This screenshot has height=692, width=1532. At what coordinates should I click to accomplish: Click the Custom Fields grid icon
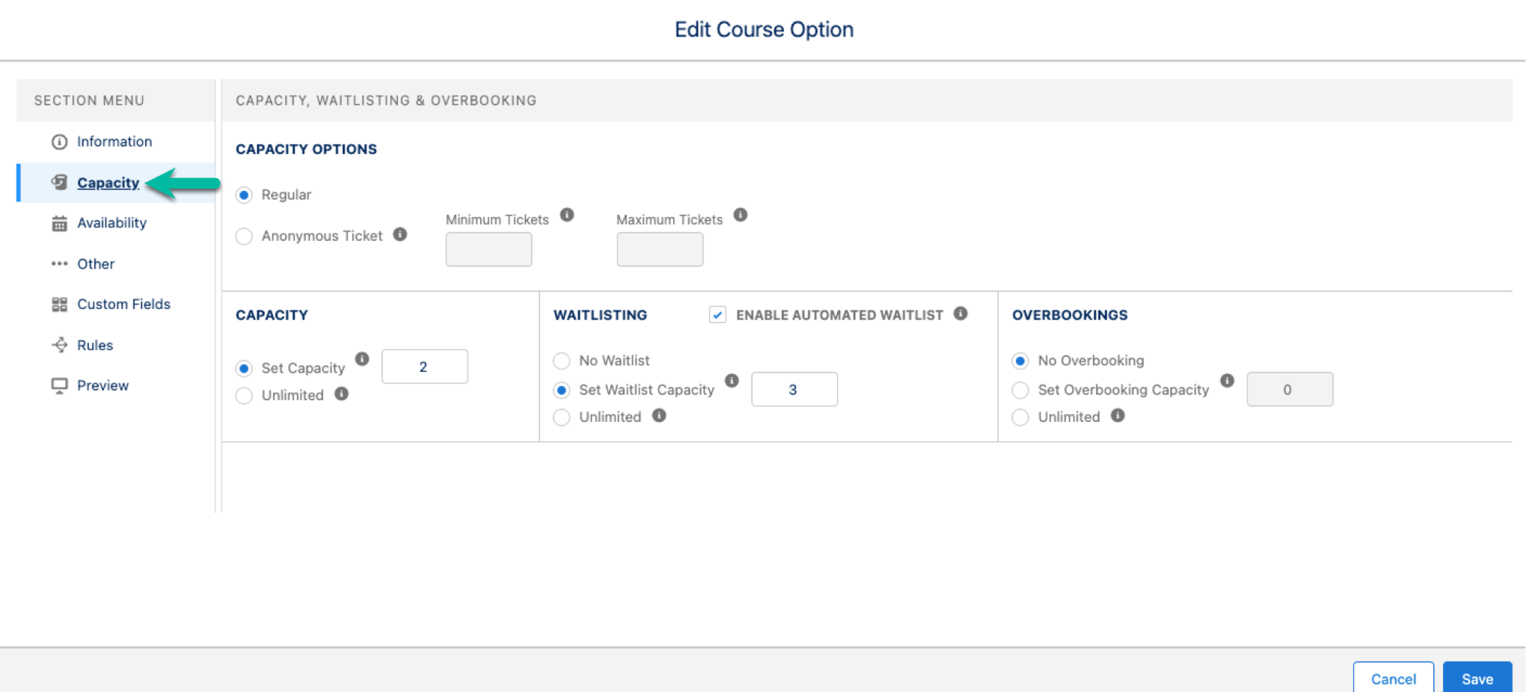click(x=59, y=304)
